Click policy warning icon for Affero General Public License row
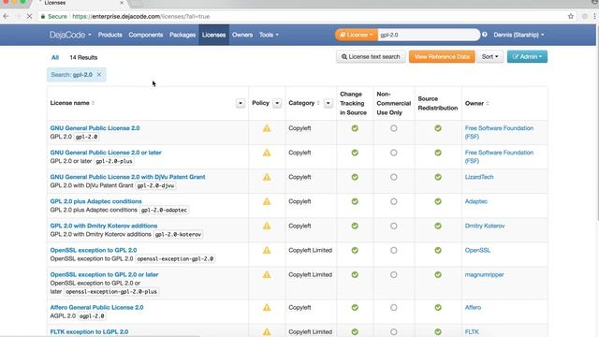The width and height of the screenshot is (599, 337). [267, 308]
